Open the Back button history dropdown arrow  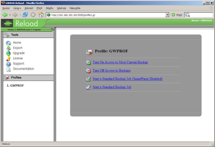click(10, 15)
